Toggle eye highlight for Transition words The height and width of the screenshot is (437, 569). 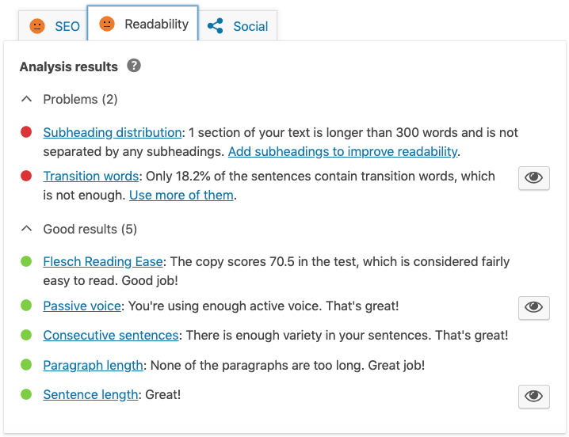[x=534, y=178]
